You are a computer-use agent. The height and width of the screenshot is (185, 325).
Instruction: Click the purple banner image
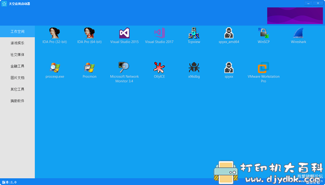click(x=295, y=16)
